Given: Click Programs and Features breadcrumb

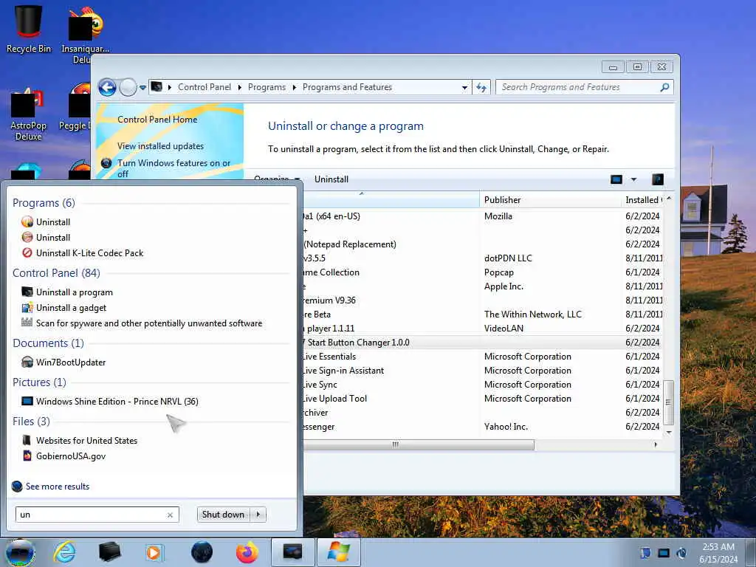Looking at the screenshot, I should click(x=347, y=87).
